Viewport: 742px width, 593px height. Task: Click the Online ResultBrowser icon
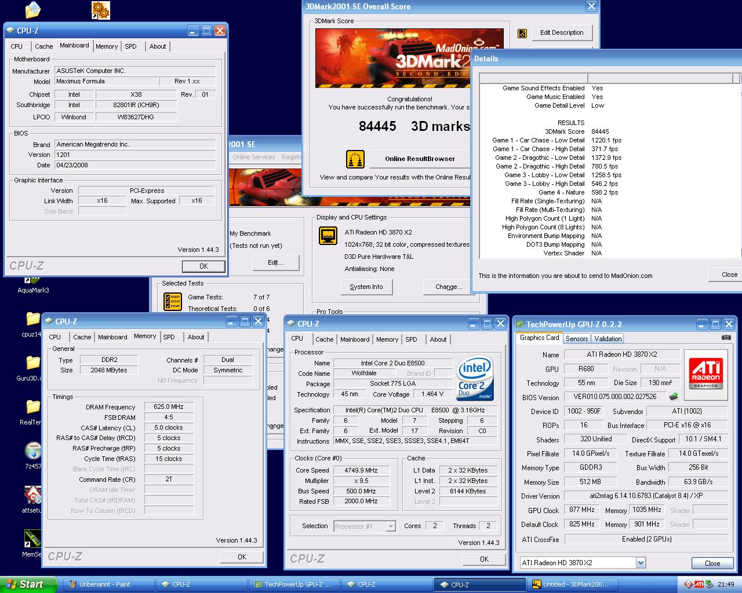coord(355,159)
